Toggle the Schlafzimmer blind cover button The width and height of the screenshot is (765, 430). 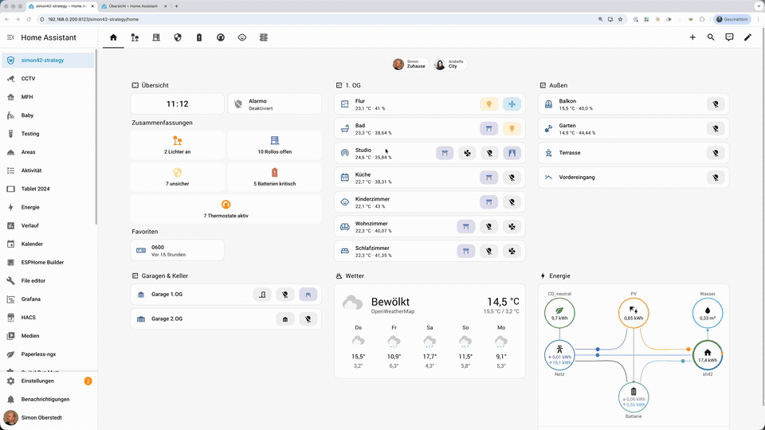(x=466, y=251)
